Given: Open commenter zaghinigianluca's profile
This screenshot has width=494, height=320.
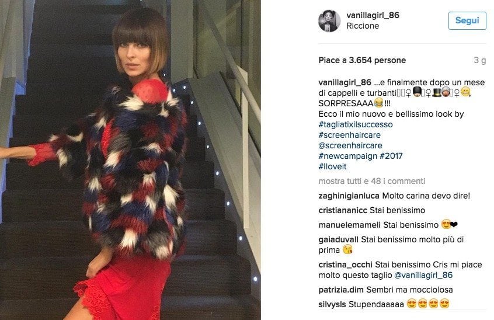Looking at the screenshot, I should (x=349, y=196).
